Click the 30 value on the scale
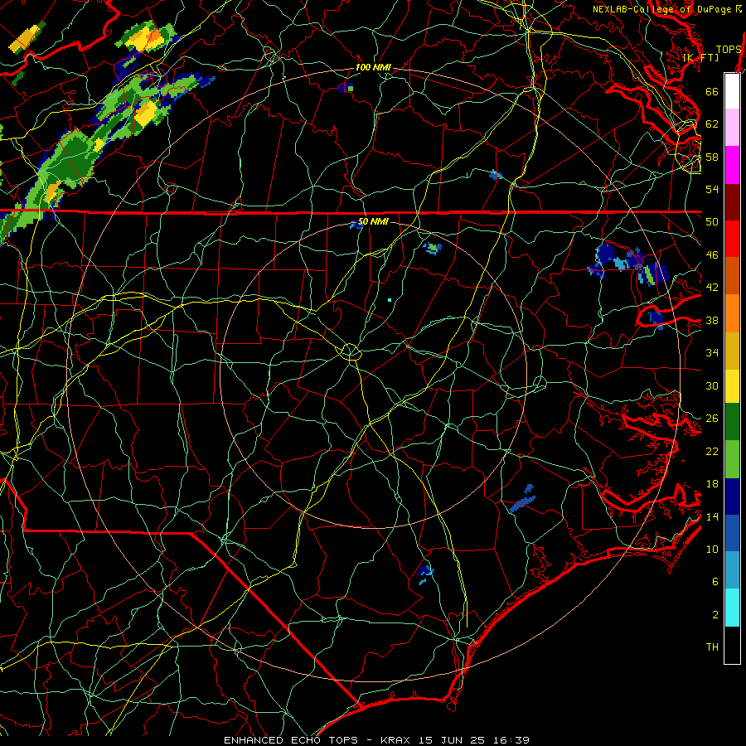746x746 pixels. [712, 385]
